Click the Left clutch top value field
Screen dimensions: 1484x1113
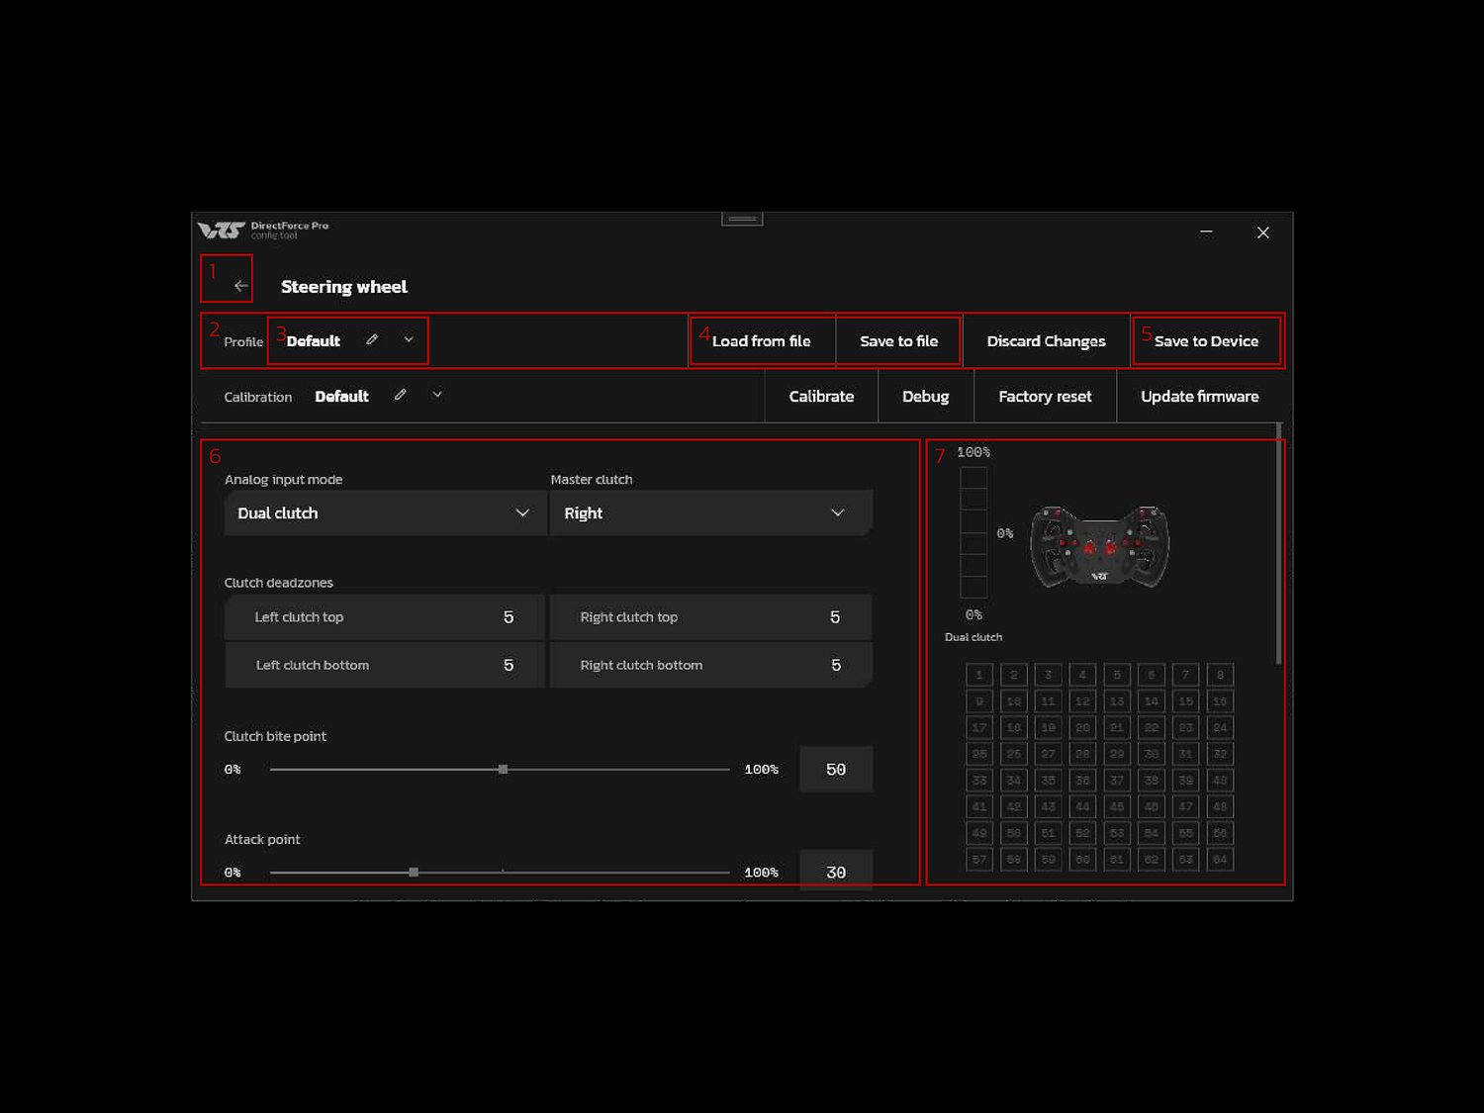(509, 617)
